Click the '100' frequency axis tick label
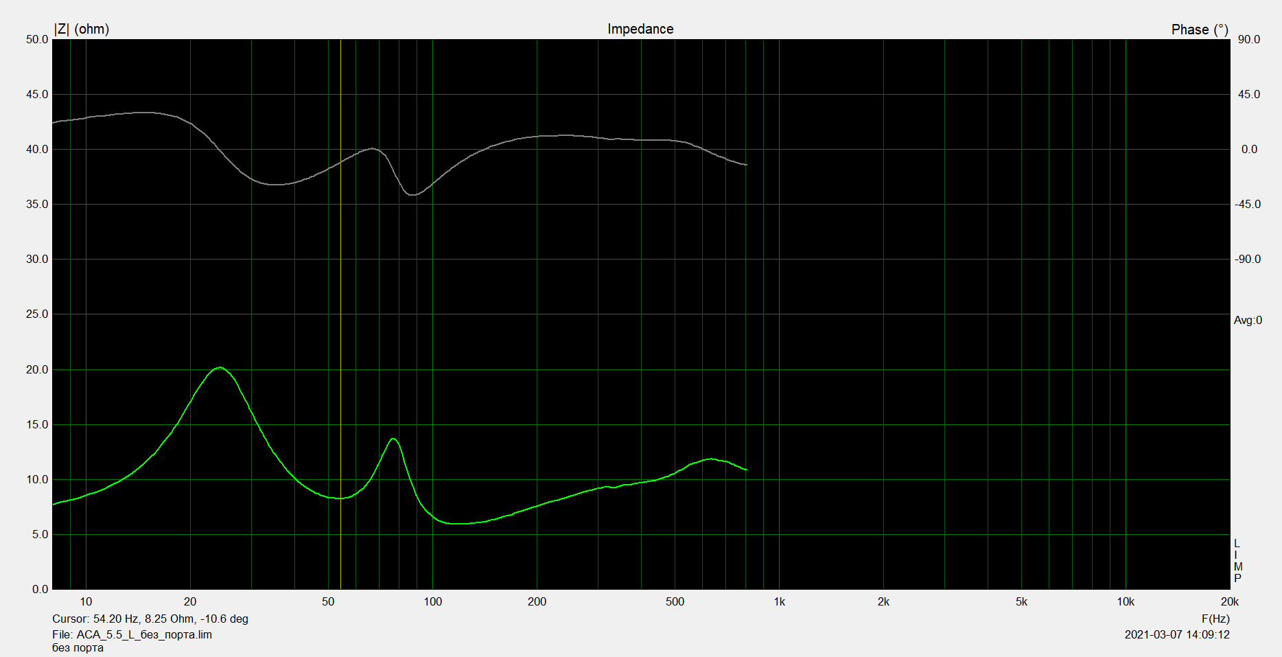Screen dimensions: 1282x657 (432, 601)
